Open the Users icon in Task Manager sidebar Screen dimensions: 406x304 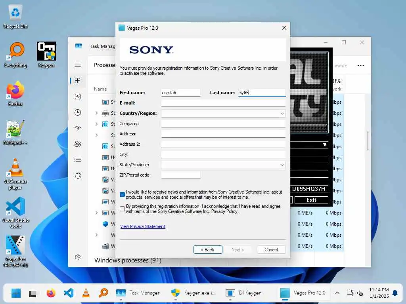pyautogui.click(x=78, y=144)
